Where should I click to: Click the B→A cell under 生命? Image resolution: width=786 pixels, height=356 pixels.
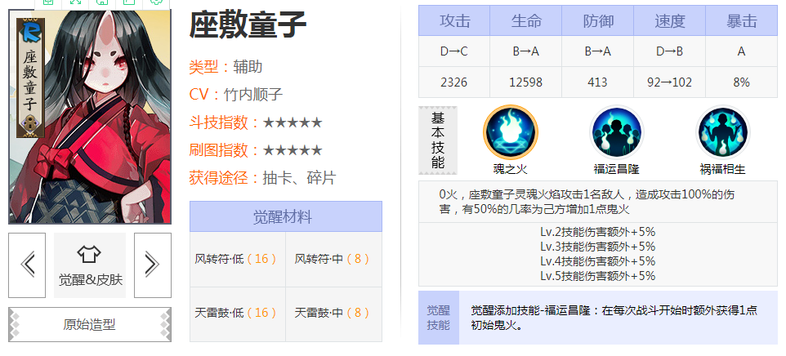point(526,51)
